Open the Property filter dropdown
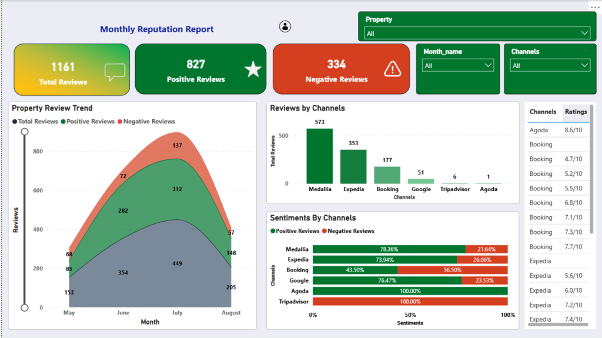 point(477,34)
